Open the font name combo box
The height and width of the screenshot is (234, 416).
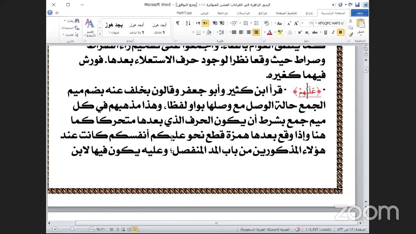(x=329, y=23)
